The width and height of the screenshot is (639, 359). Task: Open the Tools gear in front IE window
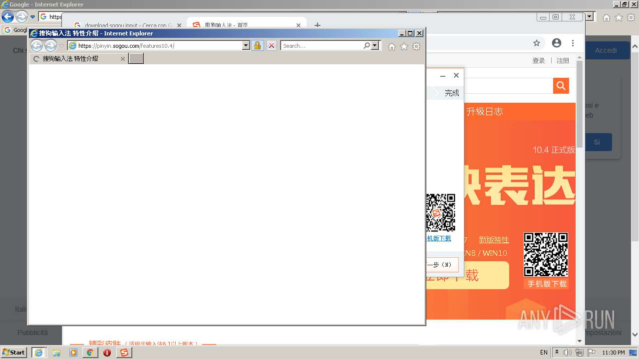point(416,46)
